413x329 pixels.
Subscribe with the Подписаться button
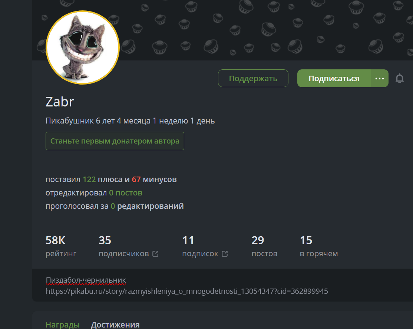click(334, 78)
